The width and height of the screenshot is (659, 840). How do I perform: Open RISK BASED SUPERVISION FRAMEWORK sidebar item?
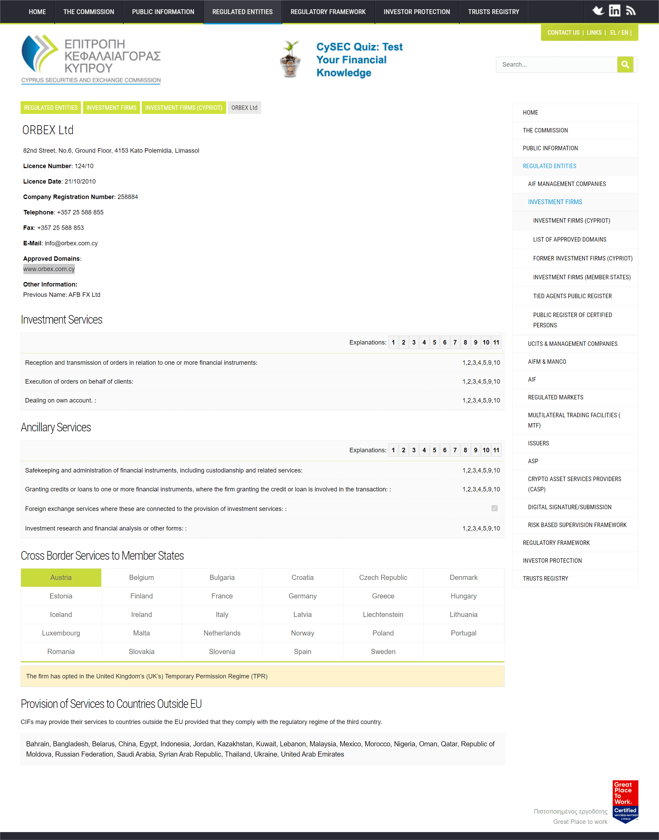pos(575,525)
